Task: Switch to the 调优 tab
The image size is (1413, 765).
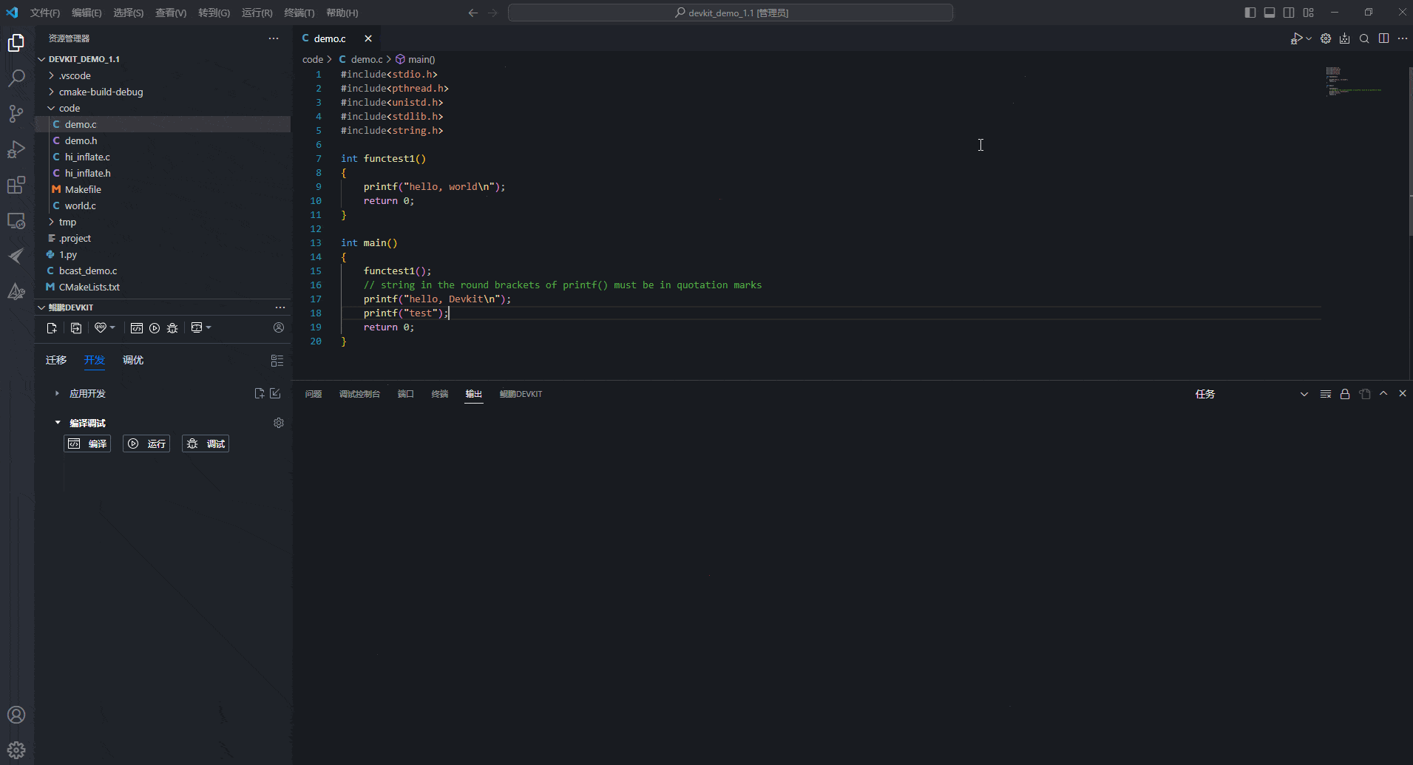Action: (x=133, y=360)
